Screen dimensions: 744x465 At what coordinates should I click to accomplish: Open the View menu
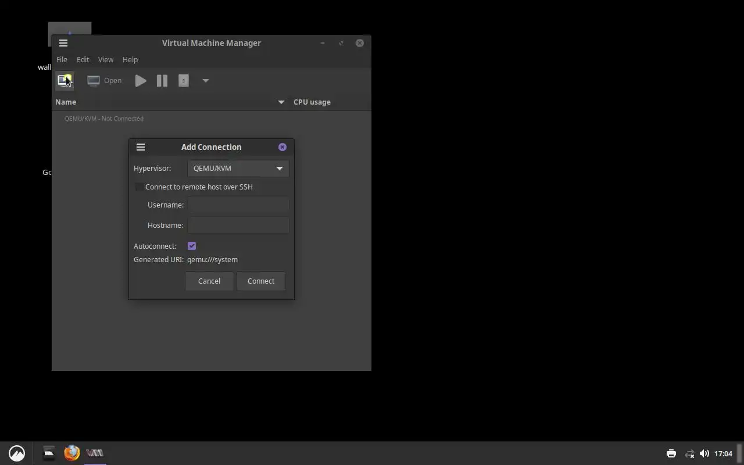106,59
